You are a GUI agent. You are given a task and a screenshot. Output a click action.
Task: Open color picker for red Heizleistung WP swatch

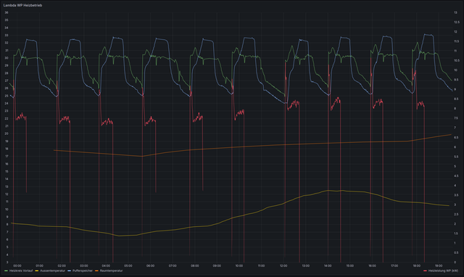pos(426,270)
